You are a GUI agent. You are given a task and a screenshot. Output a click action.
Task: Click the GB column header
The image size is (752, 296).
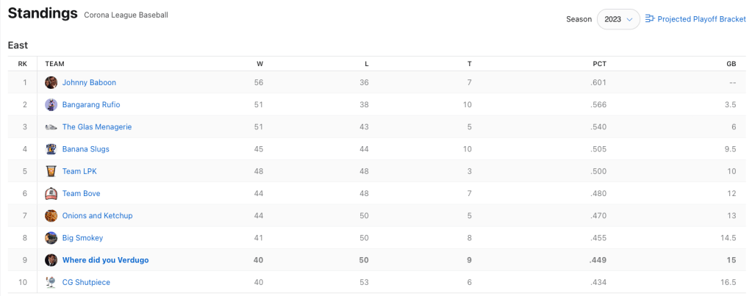731,64
